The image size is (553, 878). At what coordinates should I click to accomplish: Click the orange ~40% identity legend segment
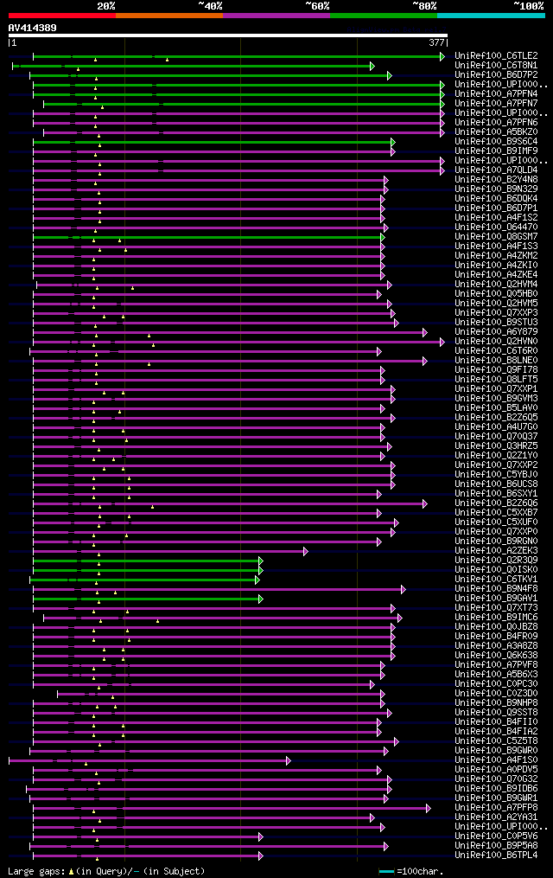click(169, 16)
